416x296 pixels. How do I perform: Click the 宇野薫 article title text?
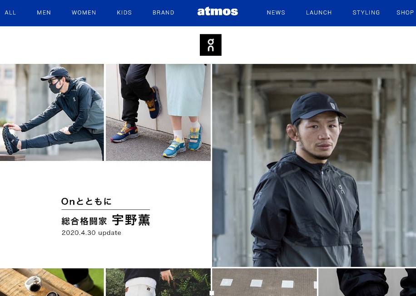[131, 220]
